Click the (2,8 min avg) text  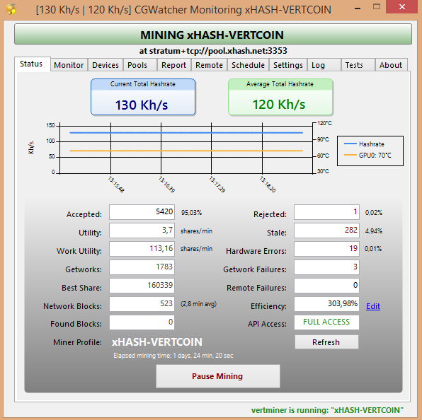coord(199,304)
